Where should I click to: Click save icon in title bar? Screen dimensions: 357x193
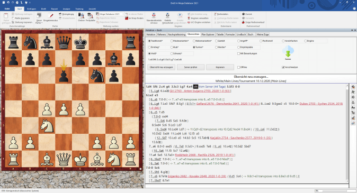tap(3, 3)
